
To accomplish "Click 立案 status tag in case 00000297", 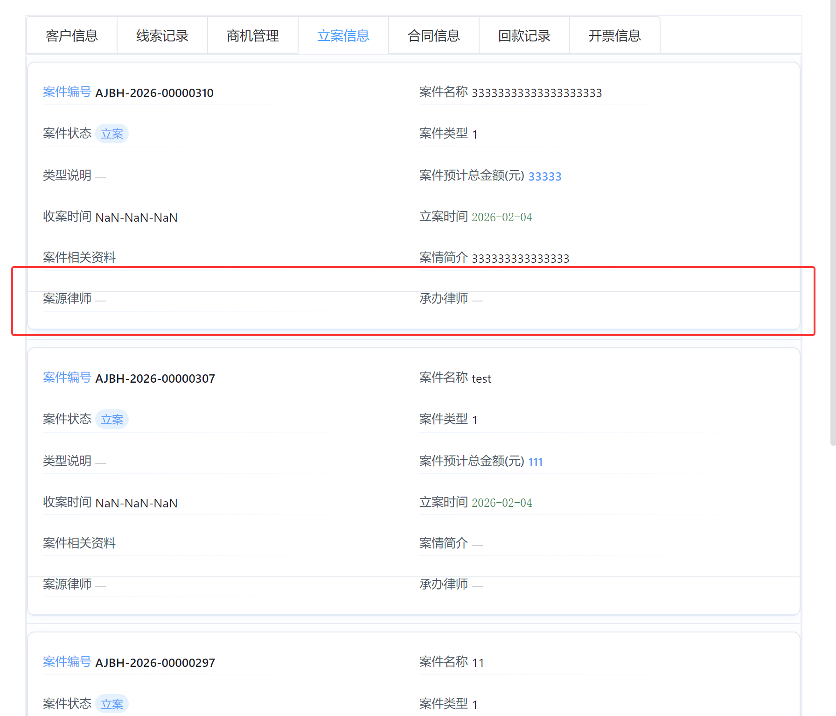I will (112, 704).
